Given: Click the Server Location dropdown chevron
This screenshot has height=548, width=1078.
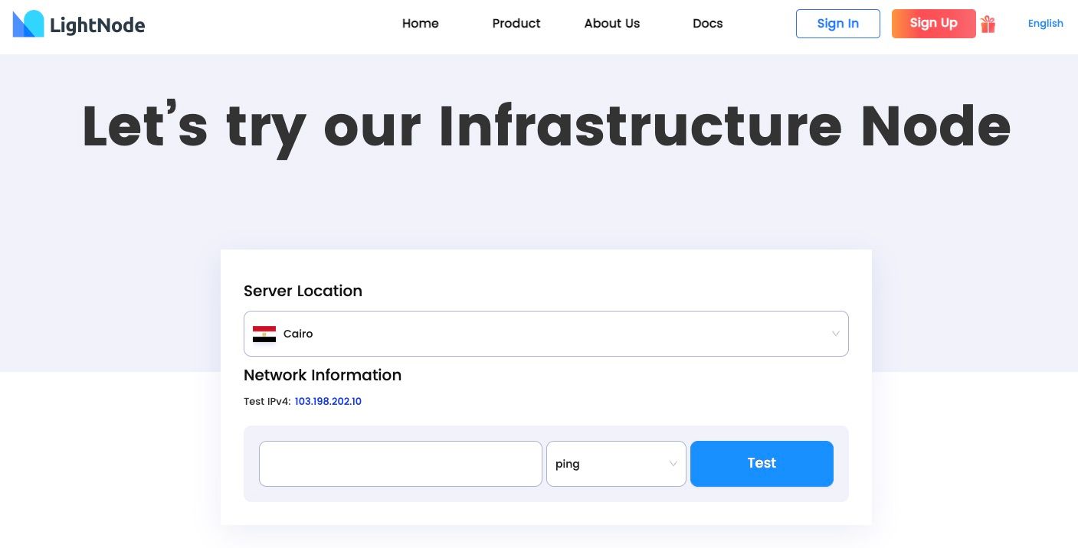Looking at the screenshot, I should (835, 334).
